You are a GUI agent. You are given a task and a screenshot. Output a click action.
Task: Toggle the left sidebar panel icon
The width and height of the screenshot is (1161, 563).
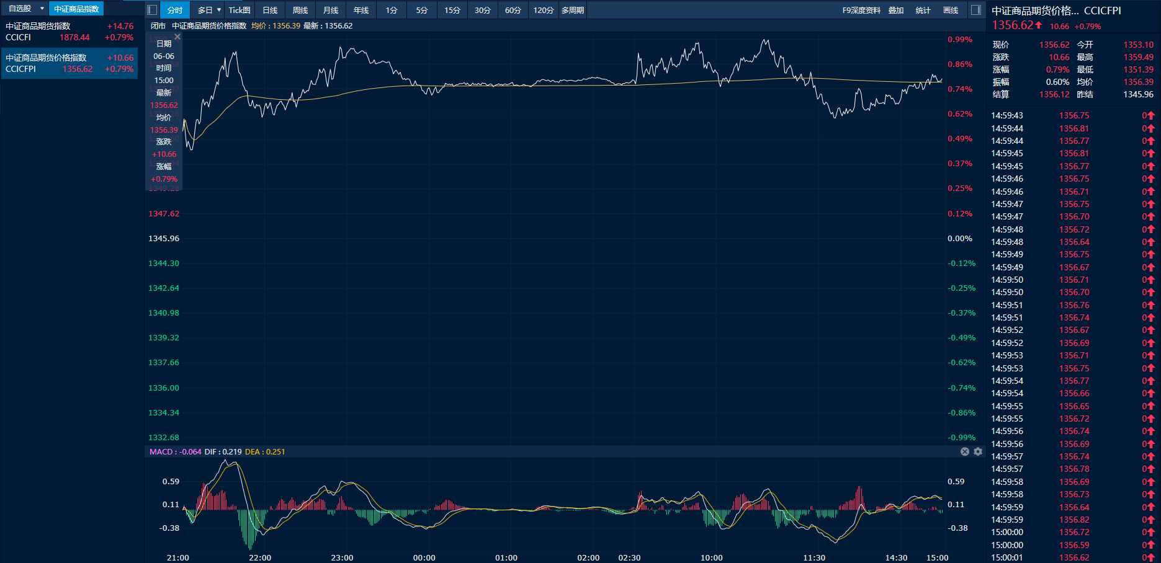coord(152,10)
